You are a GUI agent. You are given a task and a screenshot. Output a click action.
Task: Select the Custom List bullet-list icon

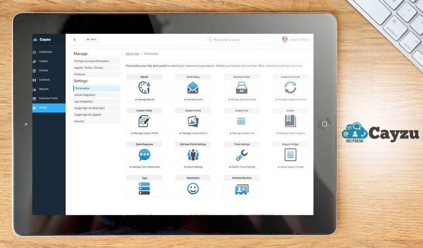coord(241,121)
